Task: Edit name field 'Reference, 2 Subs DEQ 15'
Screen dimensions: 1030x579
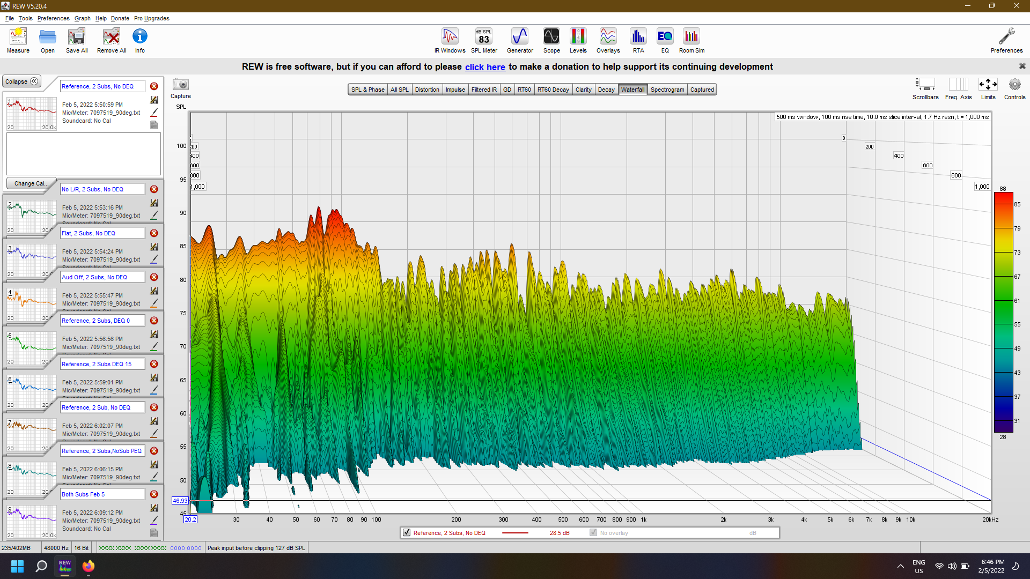Action: point(102,364)
